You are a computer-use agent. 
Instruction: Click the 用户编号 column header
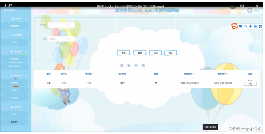tap(89, 74)
